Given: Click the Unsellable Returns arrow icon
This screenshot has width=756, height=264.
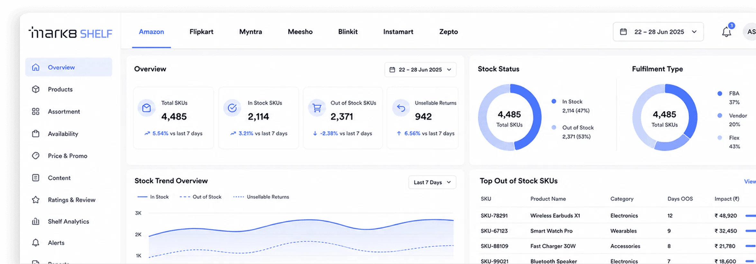Looking at the screenshot, I should [x=401, y=108].
